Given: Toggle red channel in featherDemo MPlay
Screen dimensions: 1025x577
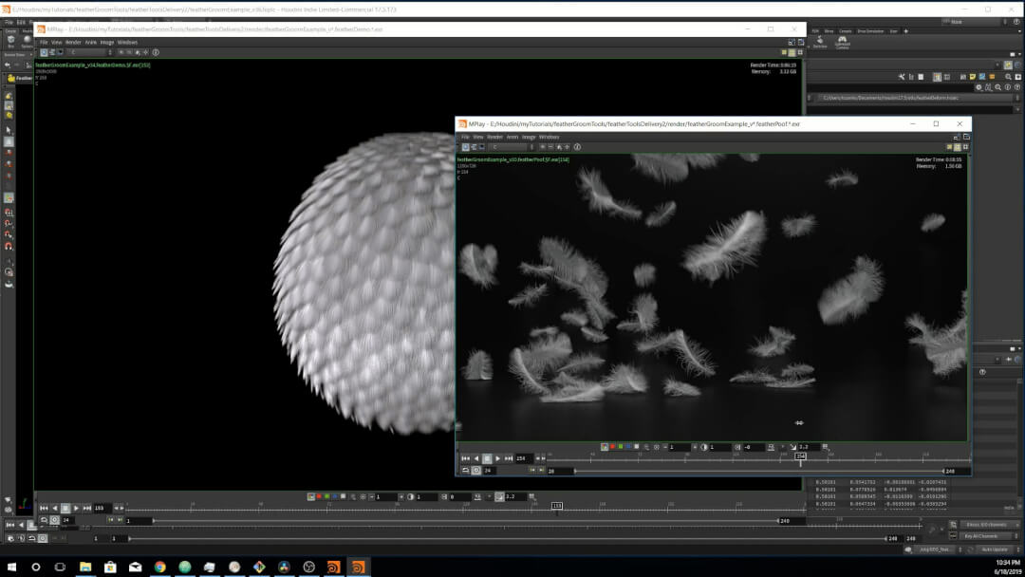Looking at the screenshot, I should tap(319, 496).
